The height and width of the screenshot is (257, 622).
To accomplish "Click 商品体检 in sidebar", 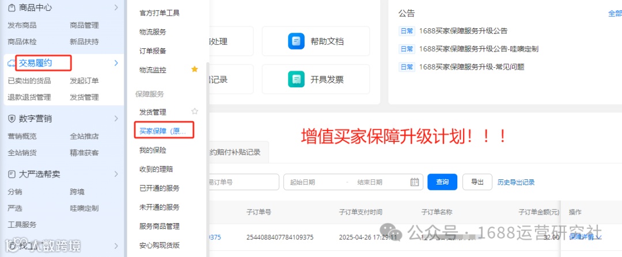I will (x=22, y=41).
